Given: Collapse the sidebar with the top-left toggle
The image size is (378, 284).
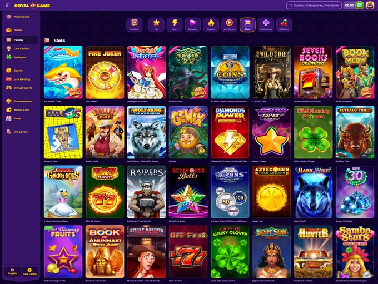Looking at the screenshot, I should click(8, 5).
